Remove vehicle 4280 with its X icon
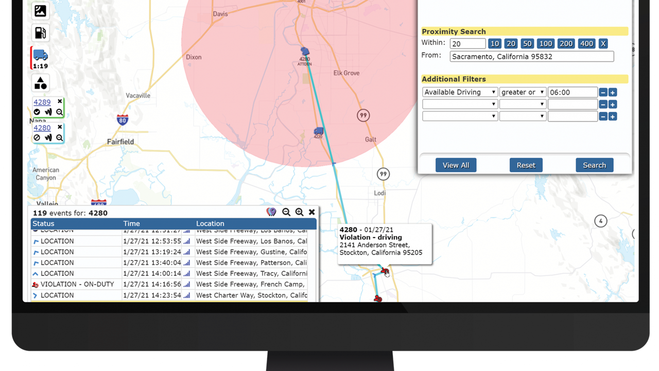 point(60,127)
